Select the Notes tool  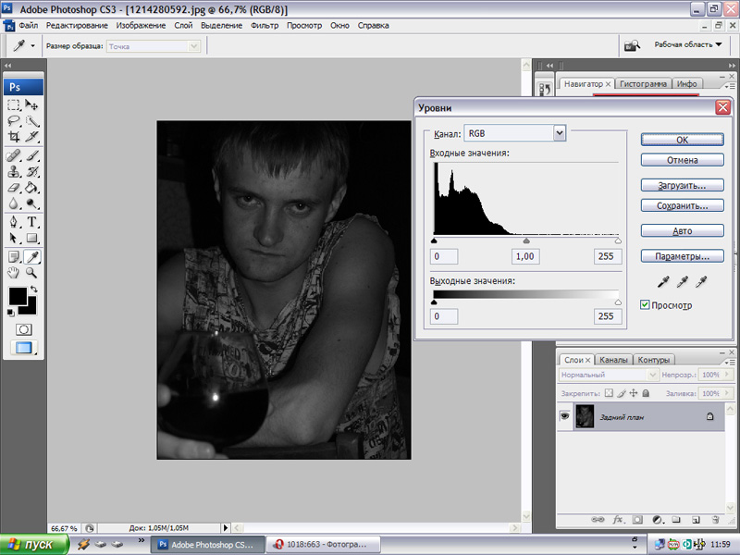click(x=14, y=256)
